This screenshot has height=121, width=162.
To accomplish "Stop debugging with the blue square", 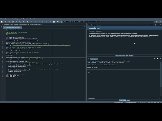I will point(50,22).
